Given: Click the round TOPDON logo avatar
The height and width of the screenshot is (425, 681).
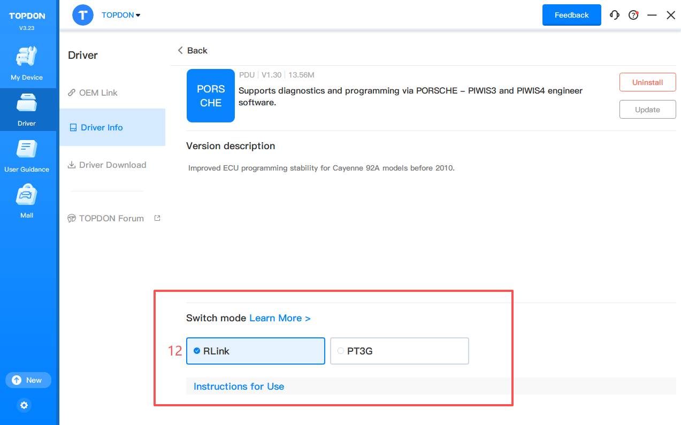Looking at the screenshot, I should (x=83, y=15).
